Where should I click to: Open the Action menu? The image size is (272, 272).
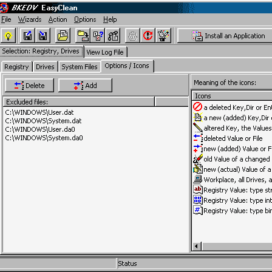click(x=58, y=19)
